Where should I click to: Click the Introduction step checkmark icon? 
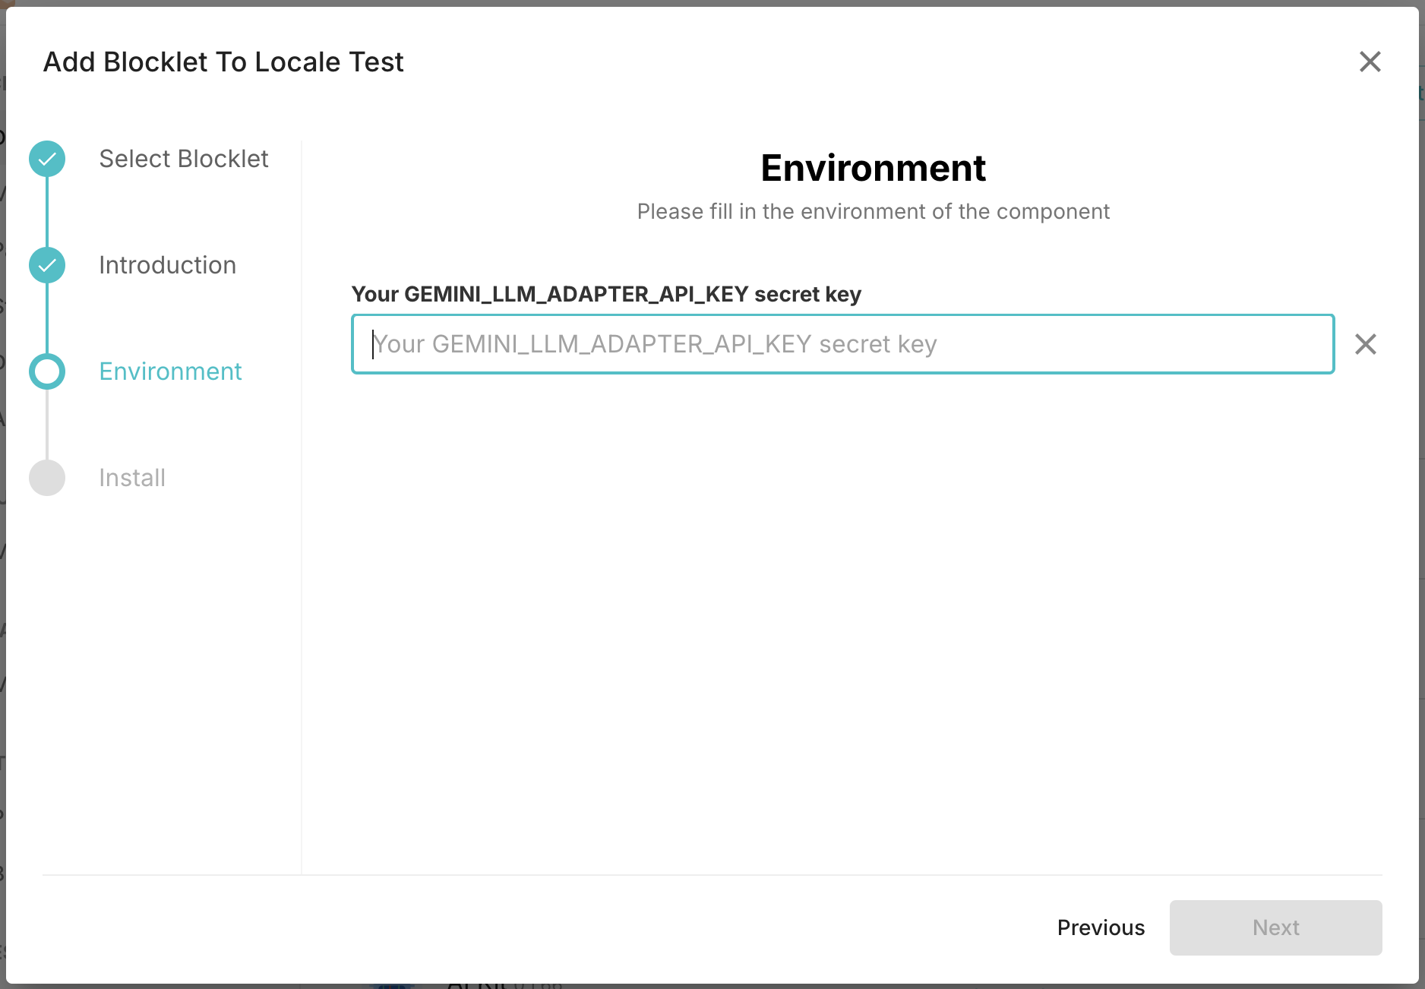point(47,265)
